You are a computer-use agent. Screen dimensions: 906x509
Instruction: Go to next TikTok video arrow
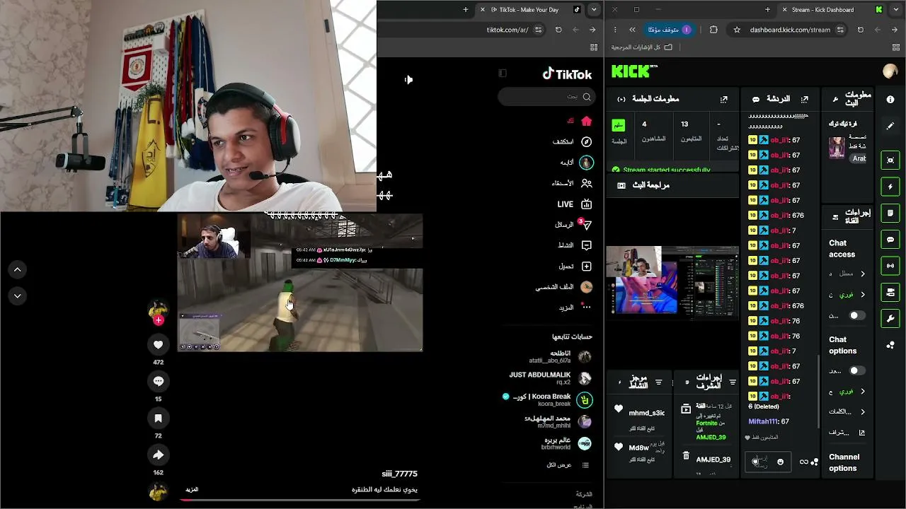click(x=18, y=296)
